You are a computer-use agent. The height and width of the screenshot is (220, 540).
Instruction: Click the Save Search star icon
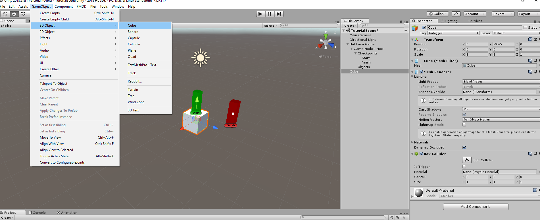pos(404,217)
